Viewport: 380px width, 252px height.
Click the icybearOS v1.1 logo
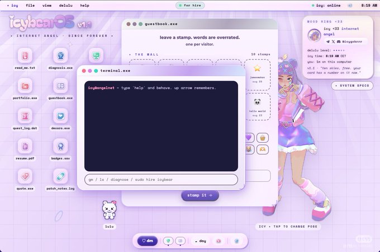coord(50,23)
